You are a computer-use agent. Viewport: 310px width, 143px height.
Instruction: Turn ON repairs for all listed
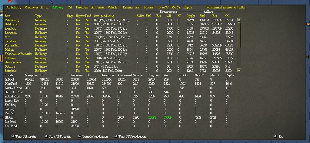(26, 136)
